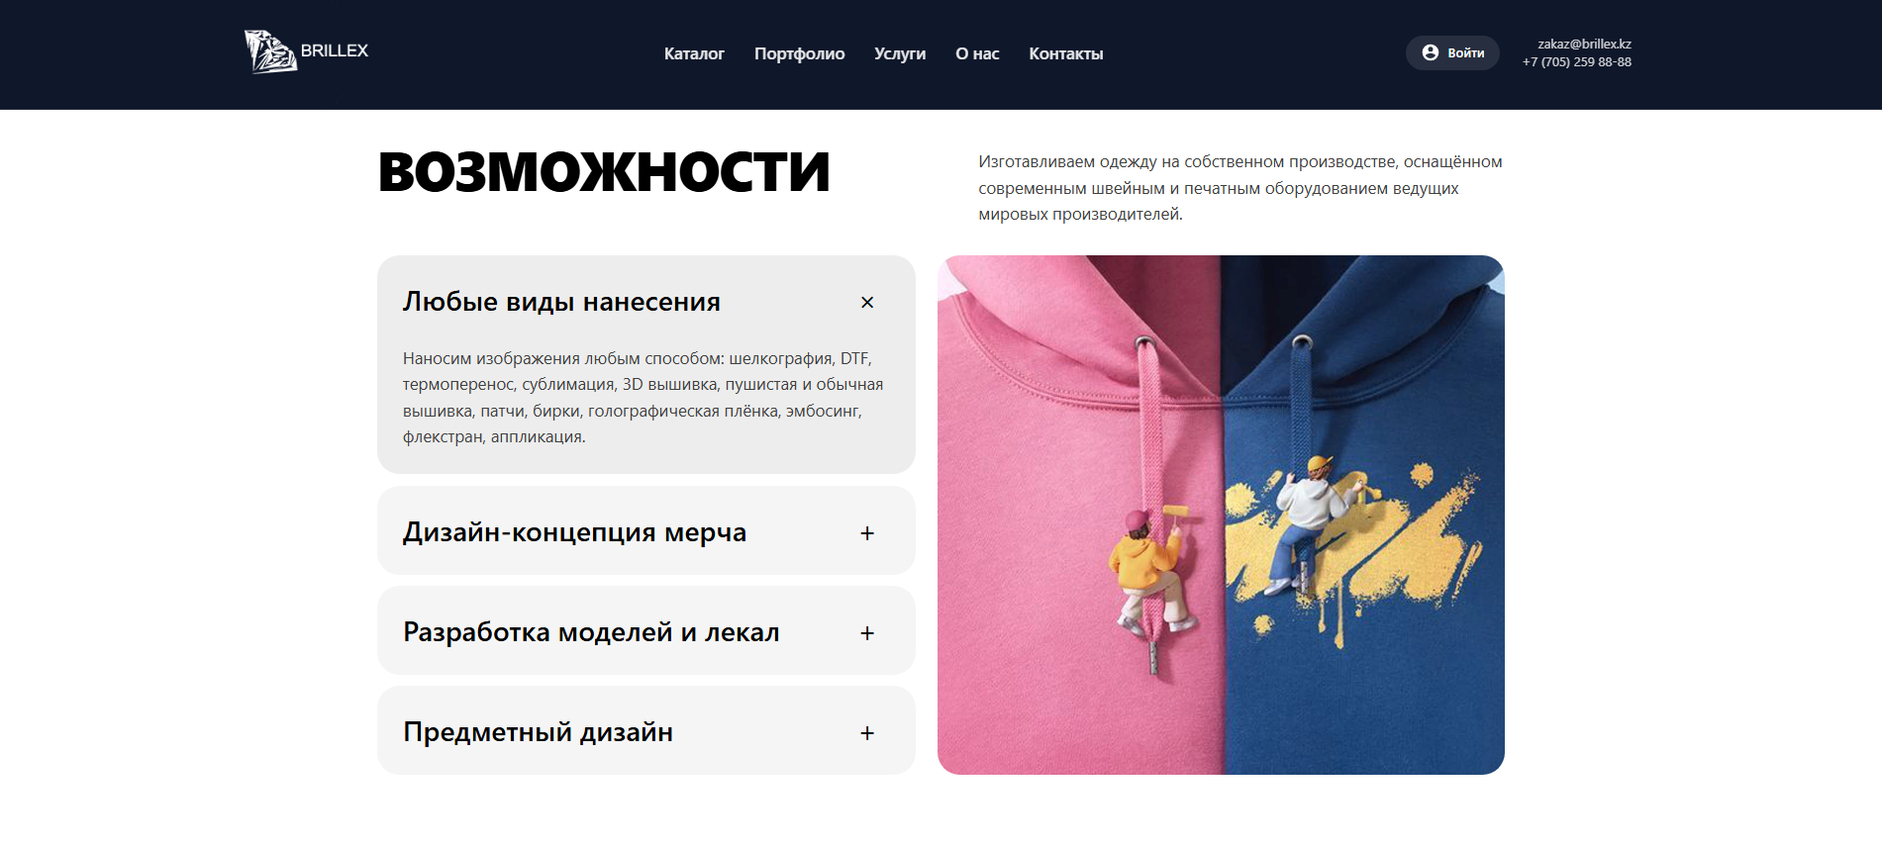Navigate to О нас
Image resolution: width=1882 pixels, height=849 pixels.
point(977,53)
